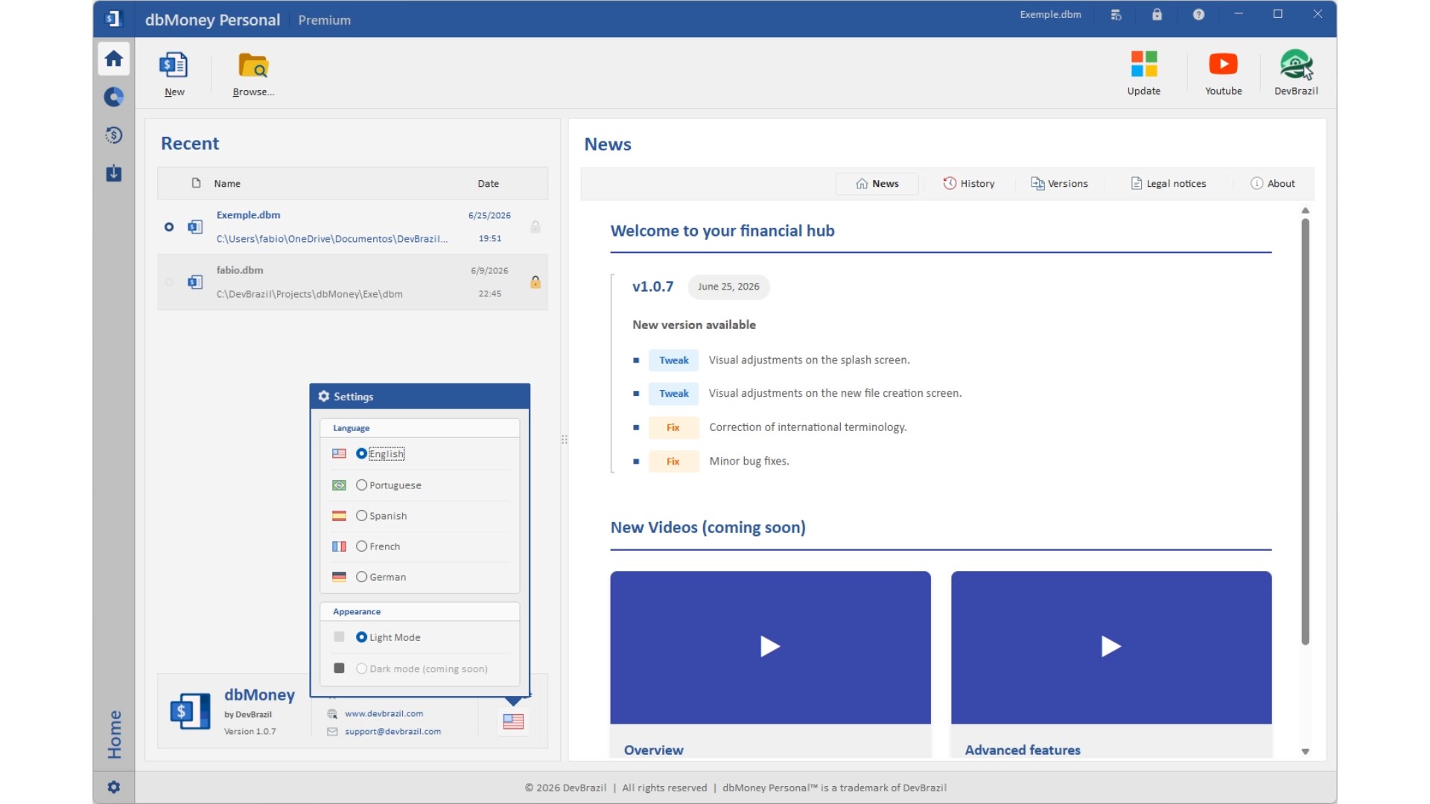Screen dimensions: 1430x804
Task: Click the Exemple.dbm file name in title bar
Action: pos(1050,15)
